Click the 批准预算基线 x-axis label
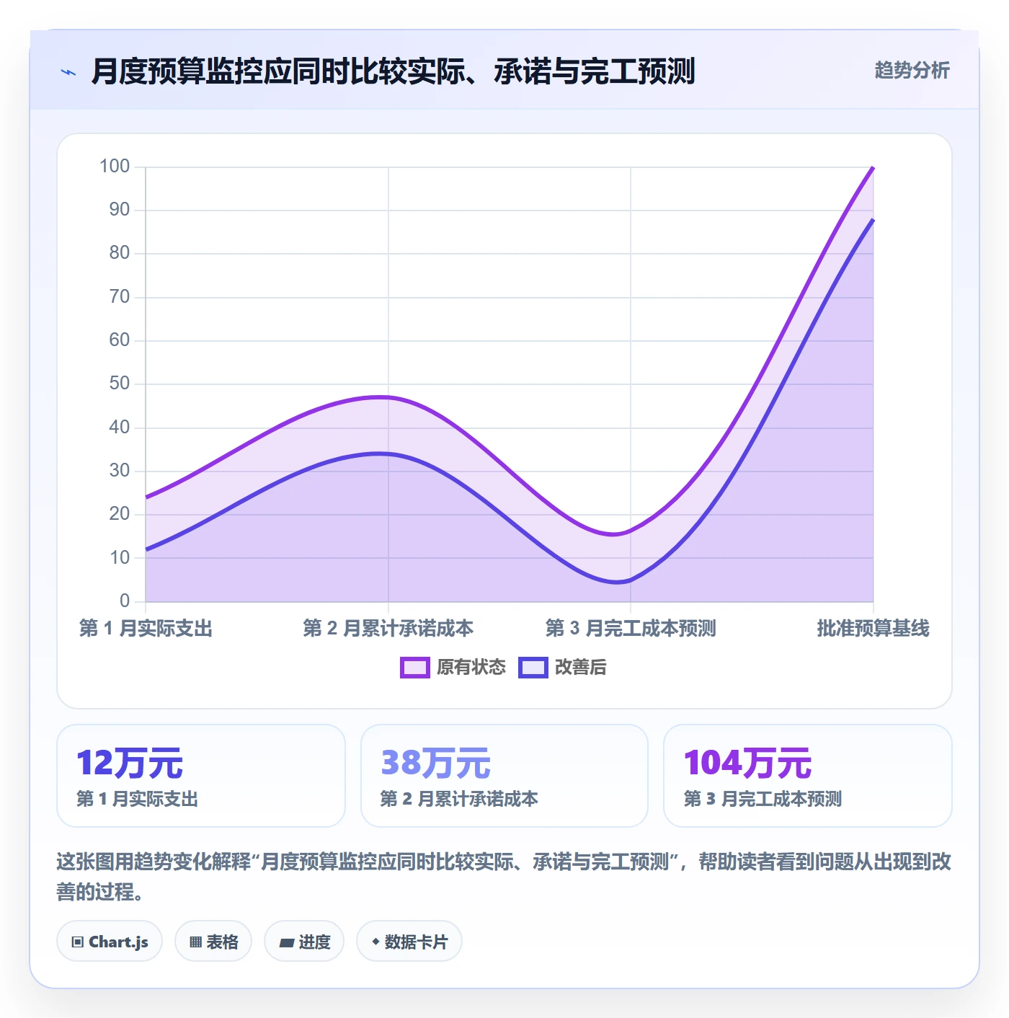Screen dimensions: 1009x1018 (873, 628)
